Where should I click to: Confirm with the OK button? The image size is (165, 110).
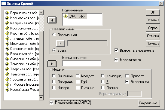(153, 12)
